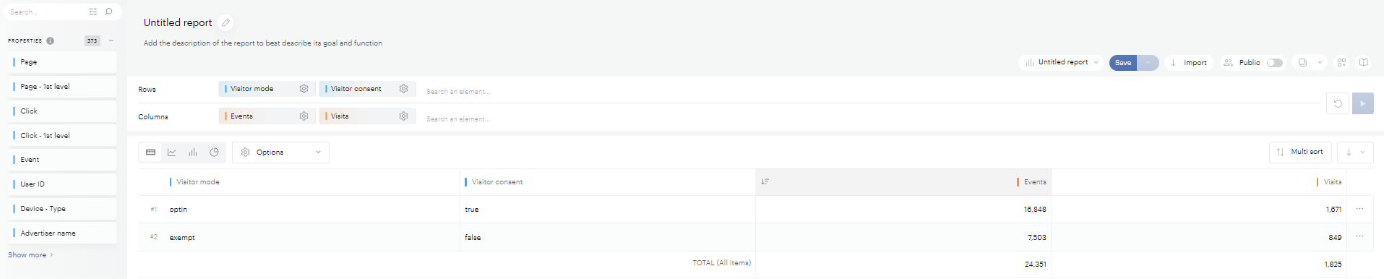Screen dimensions: 1384x279
Task: Toggle the Public sharing switch
Action: (1275, 63)
